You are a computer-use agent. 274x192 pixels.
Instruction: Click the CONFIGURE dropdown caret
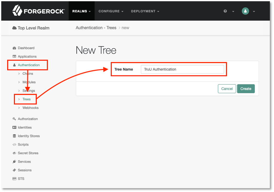point(122,12)
